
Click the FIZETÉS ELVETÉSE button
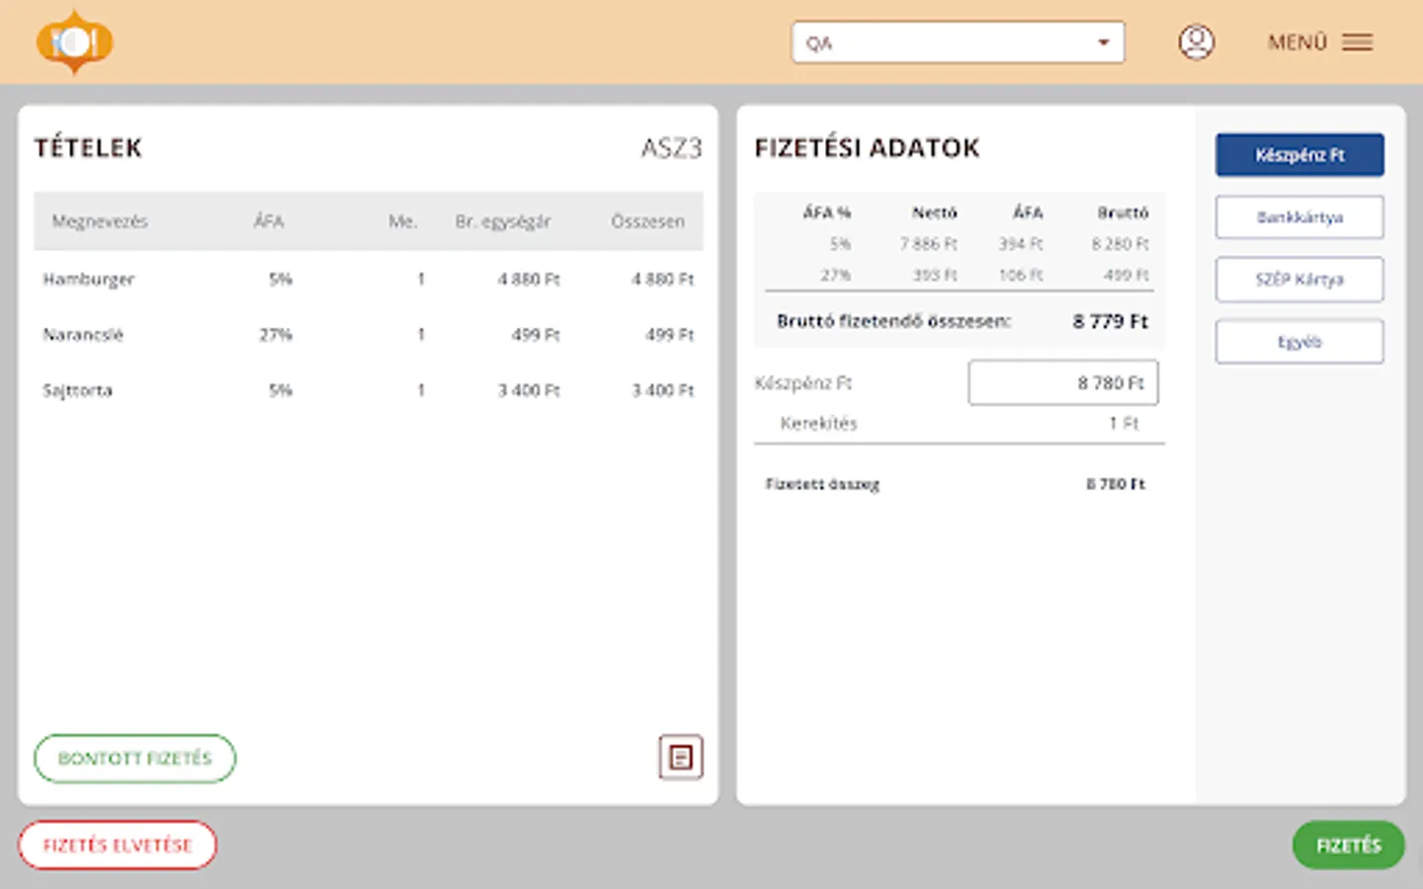click(x=118, y=846)
